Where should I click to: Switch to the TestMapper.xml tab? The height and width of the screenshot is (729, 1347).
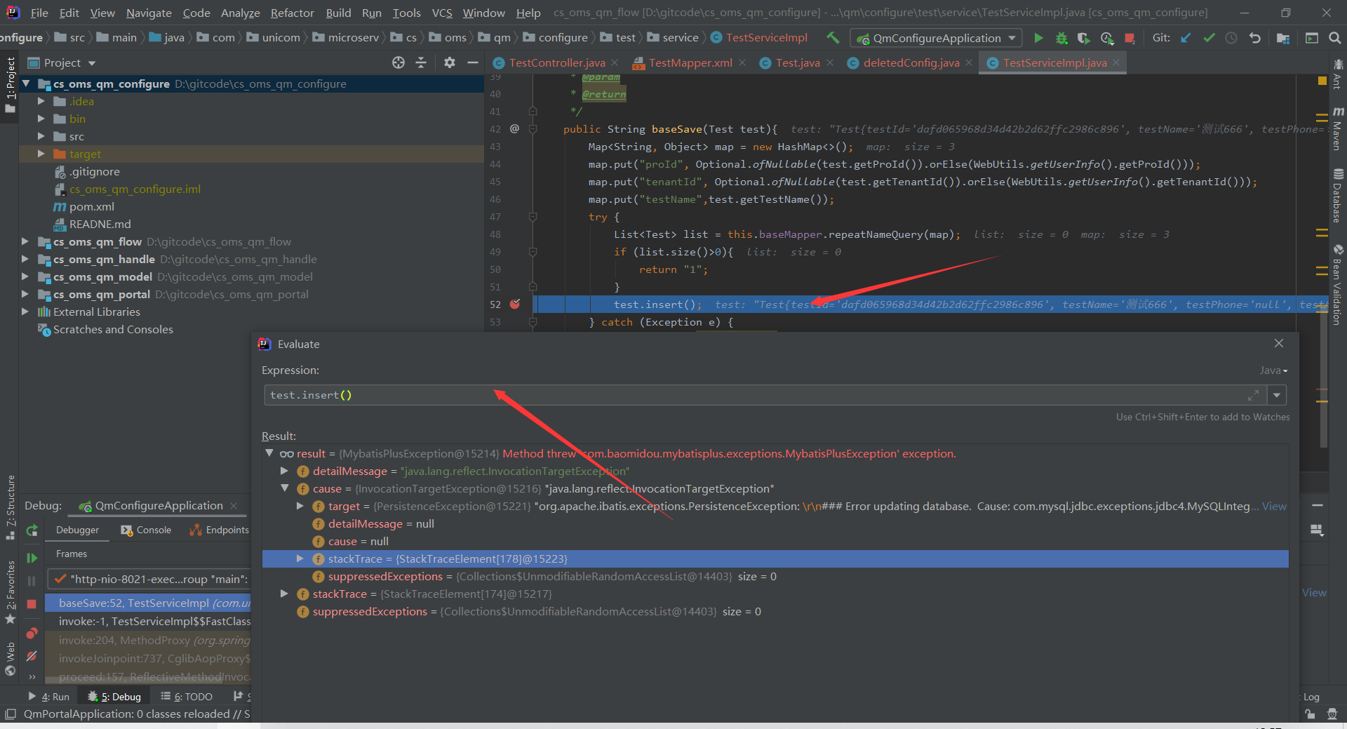tap(690, 62)
